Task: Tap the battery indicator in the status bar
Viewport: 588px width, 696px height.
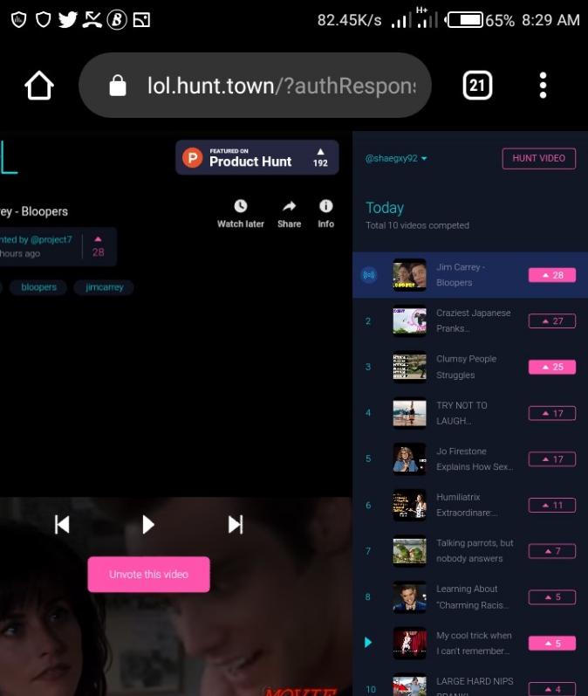Action: click(464, 20)
